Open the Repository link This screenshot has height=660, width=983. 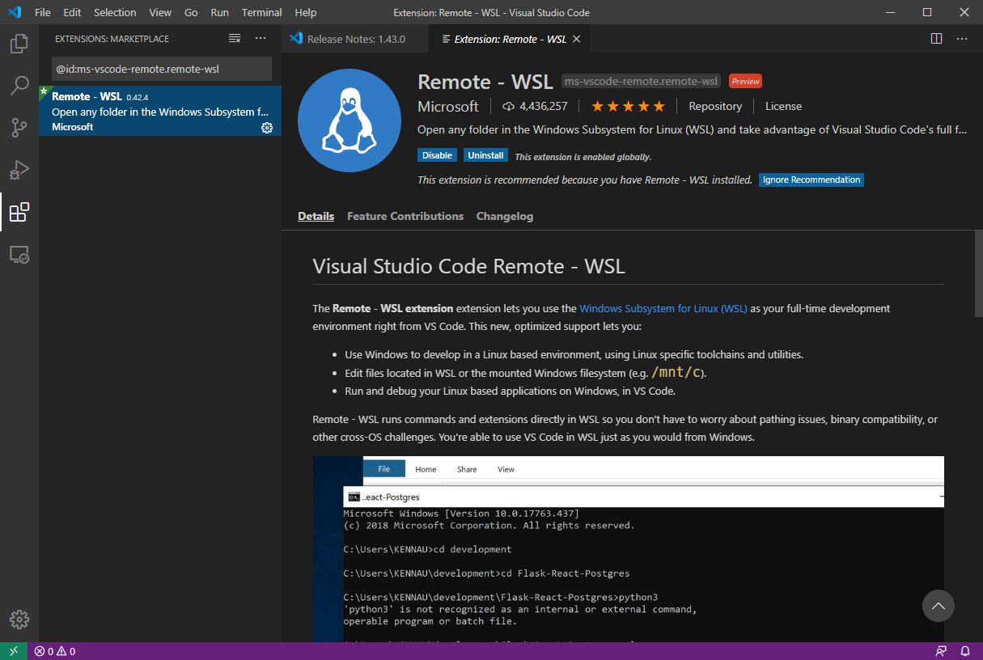[715, 106]
